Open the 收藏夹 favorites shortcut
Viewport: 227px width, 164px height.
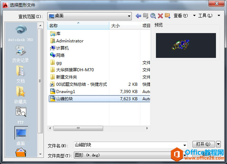tap(21, 95)
